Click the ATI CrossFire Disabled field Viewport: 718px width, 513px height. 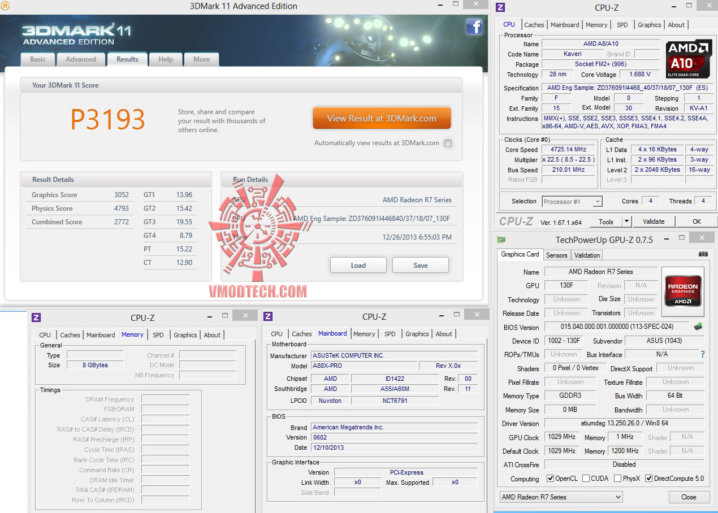(624, 464)
